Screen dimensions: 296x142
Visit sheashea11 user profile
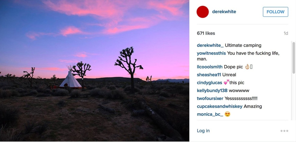coord(209,75)
